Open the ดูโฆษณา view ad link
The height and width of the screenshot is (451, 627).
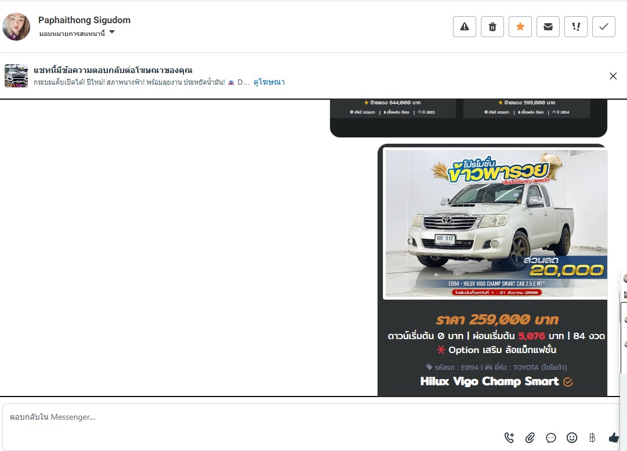click(269, 82)
